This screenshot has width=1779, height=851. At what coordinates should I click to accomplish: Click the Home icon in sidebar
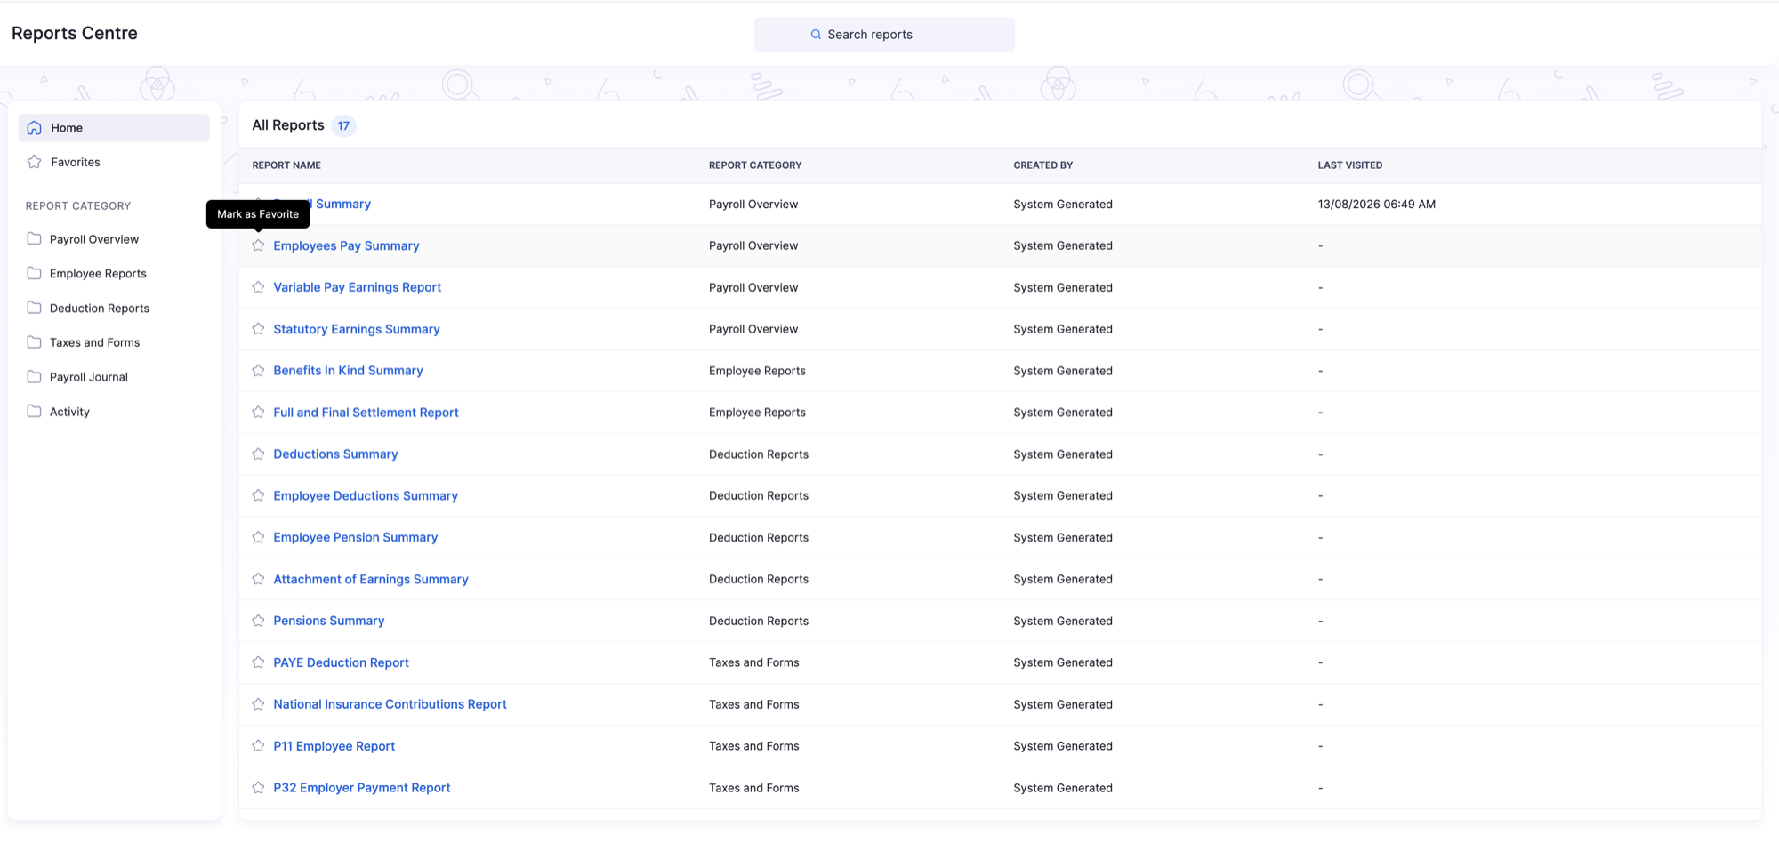[x=34, y=128]
